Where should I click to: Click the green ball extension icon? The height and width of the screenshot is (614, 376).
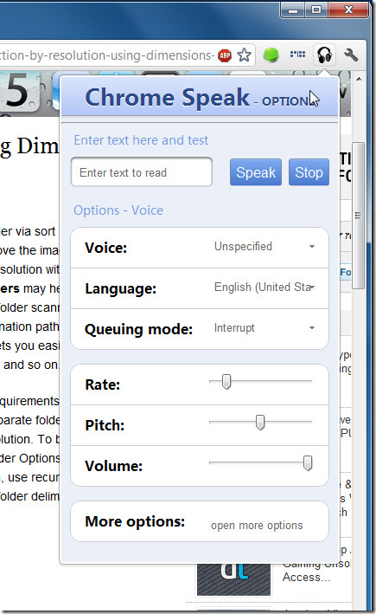271,55
